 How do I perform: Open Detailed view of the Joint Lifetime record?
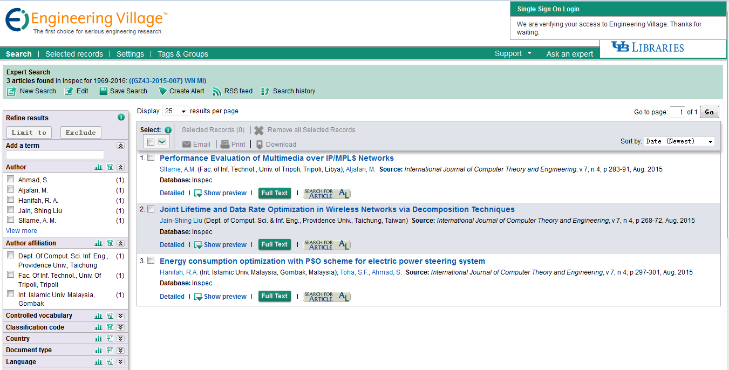(x=172, y=245)
